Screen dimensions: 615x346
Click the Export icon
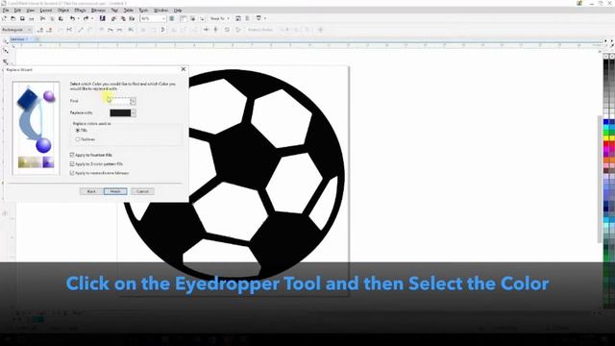(123, 18)
